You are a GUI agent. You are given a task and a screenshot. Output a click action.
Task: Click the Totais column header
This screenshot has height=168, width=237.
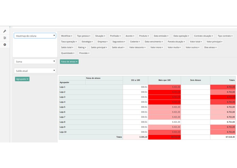(x=223, y=80)
